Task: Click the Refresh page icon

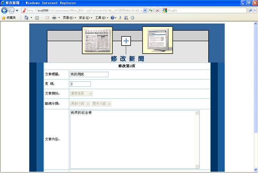Action: (x=151, y=10)
